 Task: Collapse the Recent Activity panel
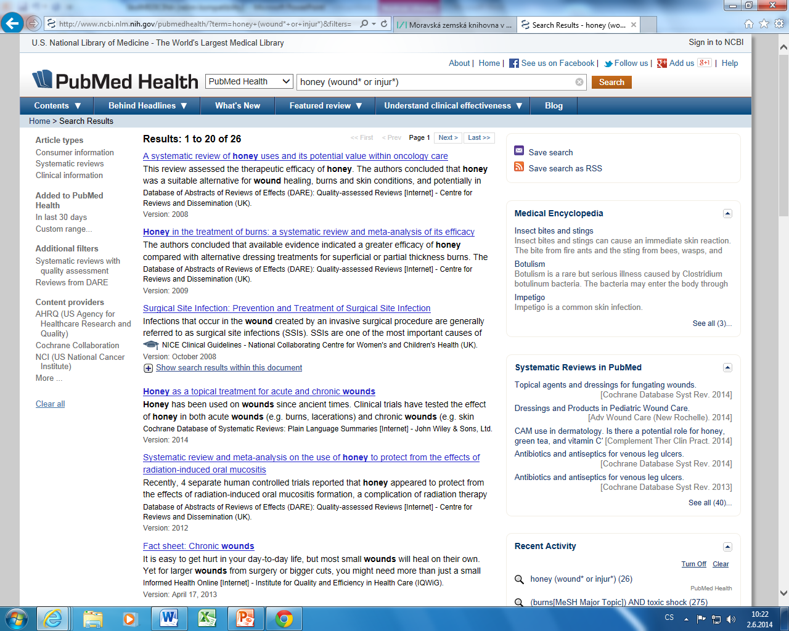(x=727, y=547)
